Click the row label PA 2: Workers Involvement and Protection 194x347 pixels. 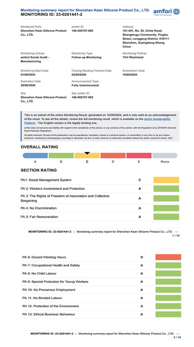point(53,188)
